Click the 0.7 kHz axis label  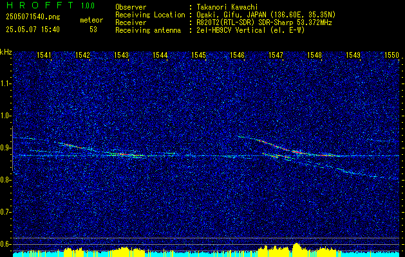click(6, 212)
